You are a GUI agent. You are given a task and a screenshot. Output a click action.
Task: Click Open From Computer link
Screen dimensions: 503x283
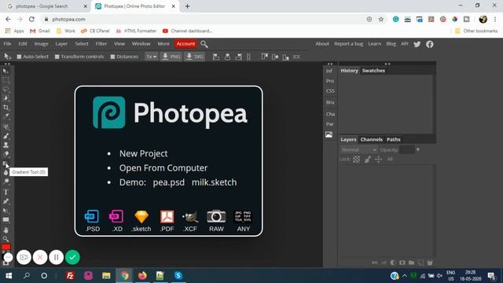coord(163,168)
